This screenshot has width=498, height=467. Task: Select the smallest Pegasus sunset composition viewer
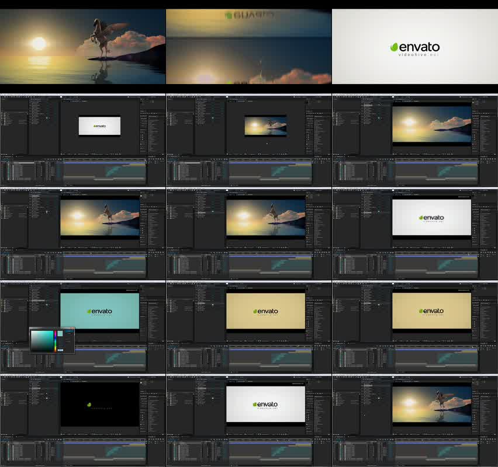(265, 126)
